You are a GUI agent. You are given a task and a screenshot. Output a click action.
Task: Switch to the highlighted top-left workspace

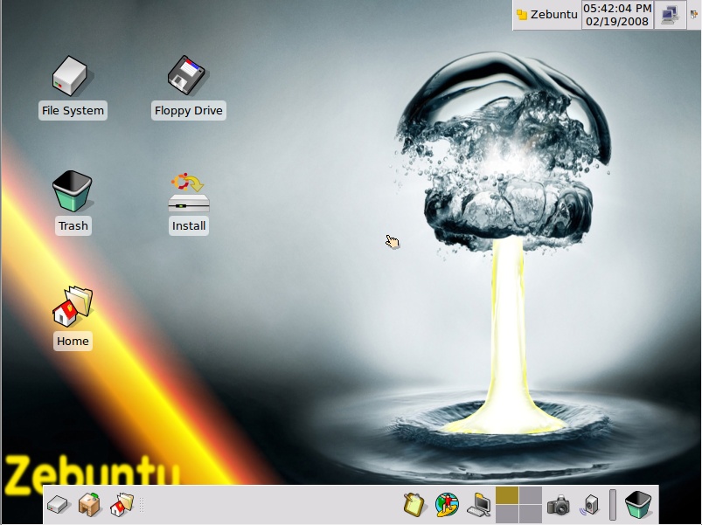point(507,495)
